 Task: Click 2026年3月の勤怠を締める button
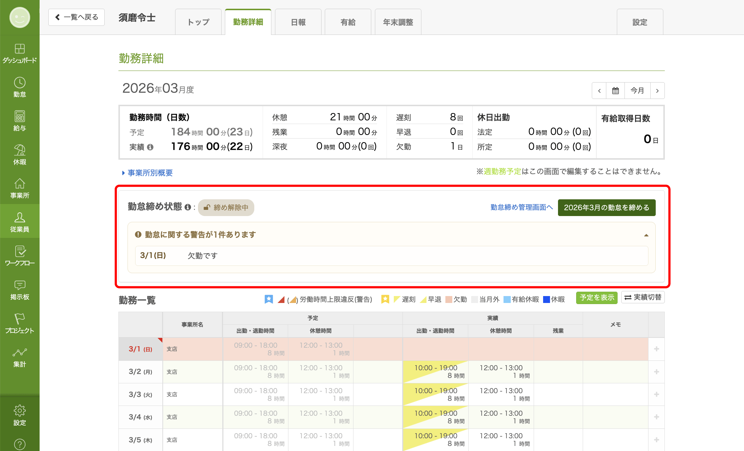[607, 208]
